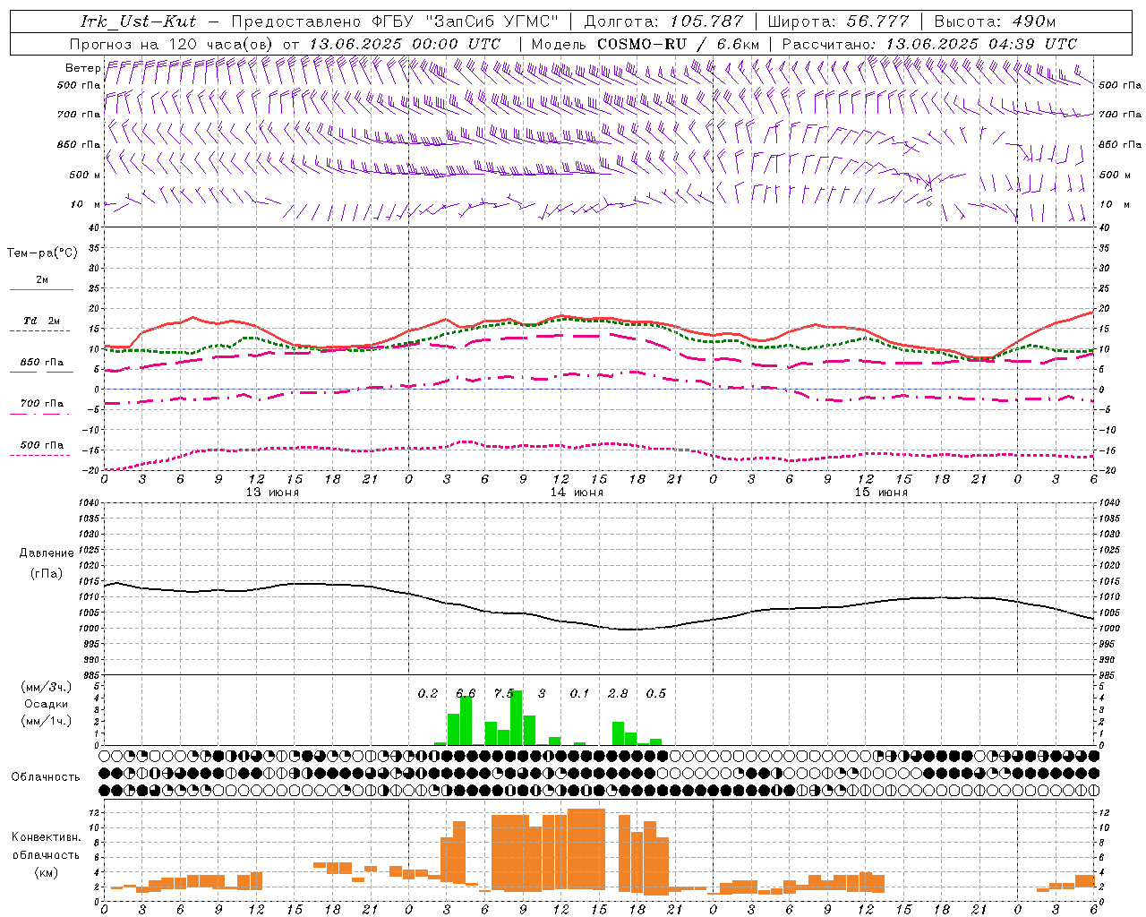
Task: Click the "Td 2м" dew point legend label
Action: coord(42,321)
